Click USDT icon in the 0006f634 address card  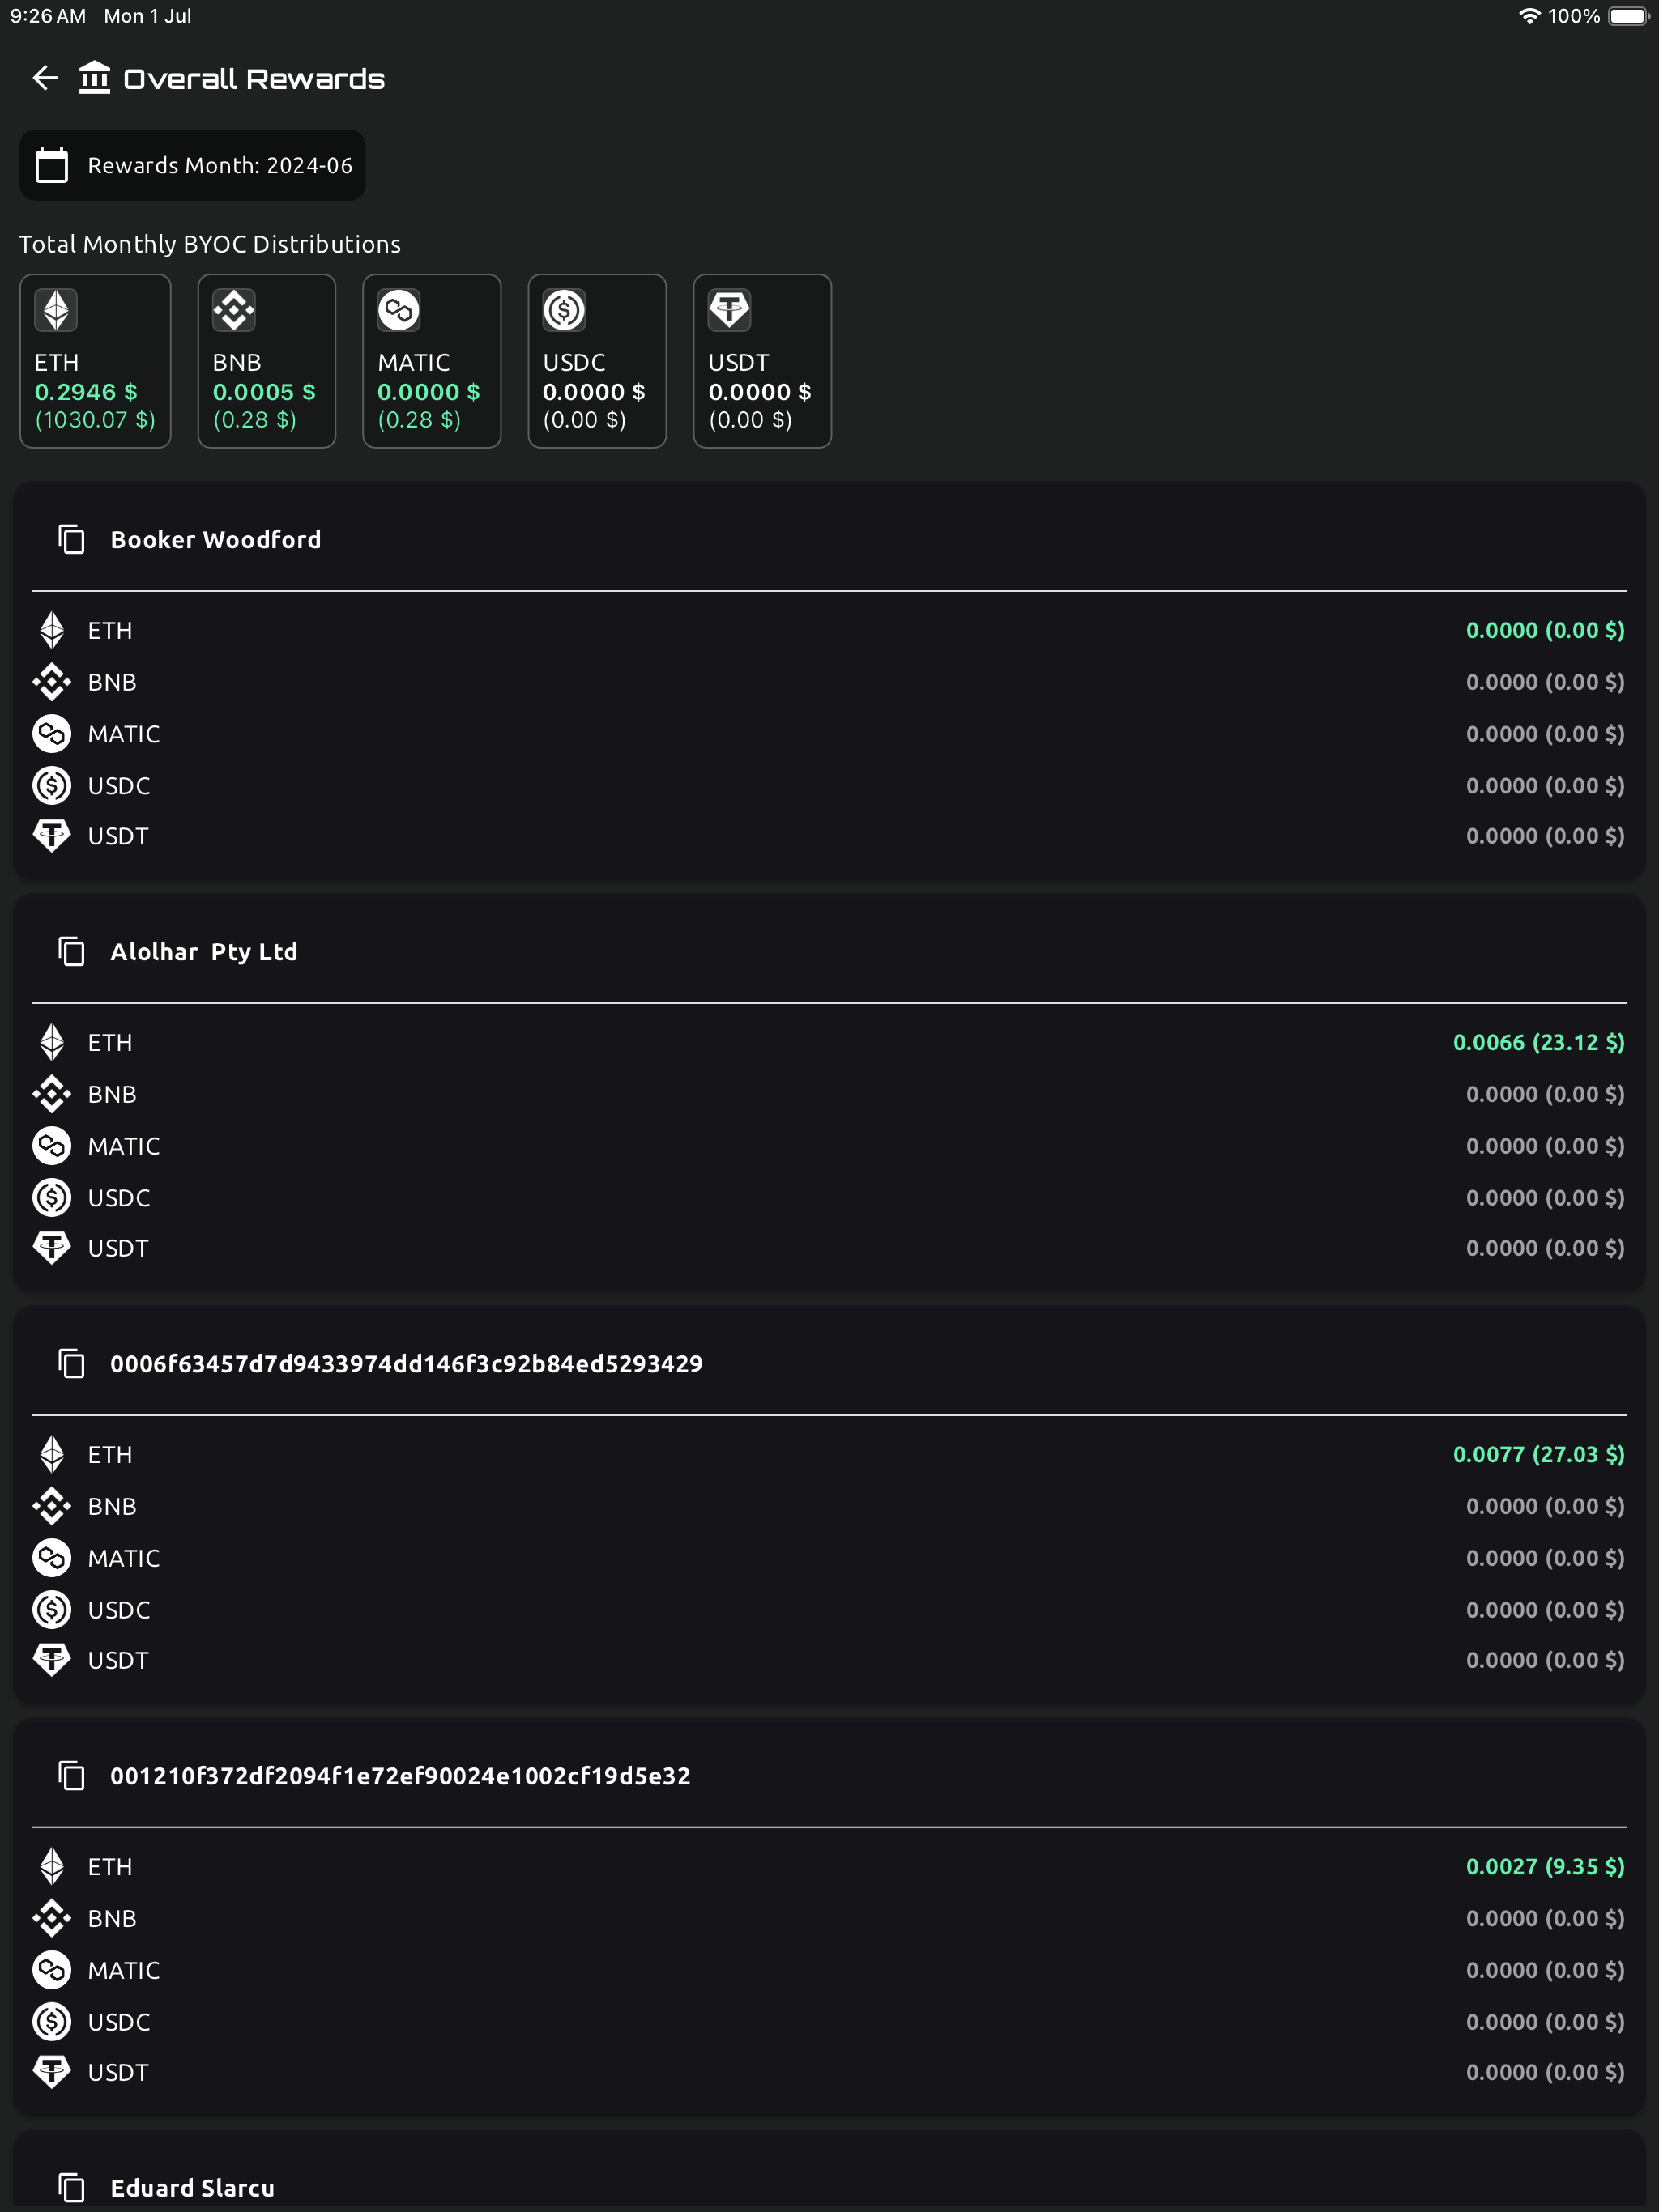click(52, 1659)
